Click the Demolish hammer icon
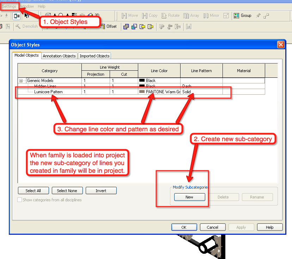Image resolution: width=292 pixels, height=259 pixels. tap(18, 27)
